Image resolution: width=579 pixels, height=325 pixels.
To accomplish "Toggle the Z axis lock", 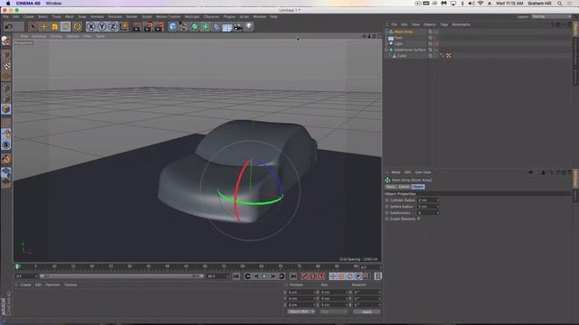I will point(112,26).
